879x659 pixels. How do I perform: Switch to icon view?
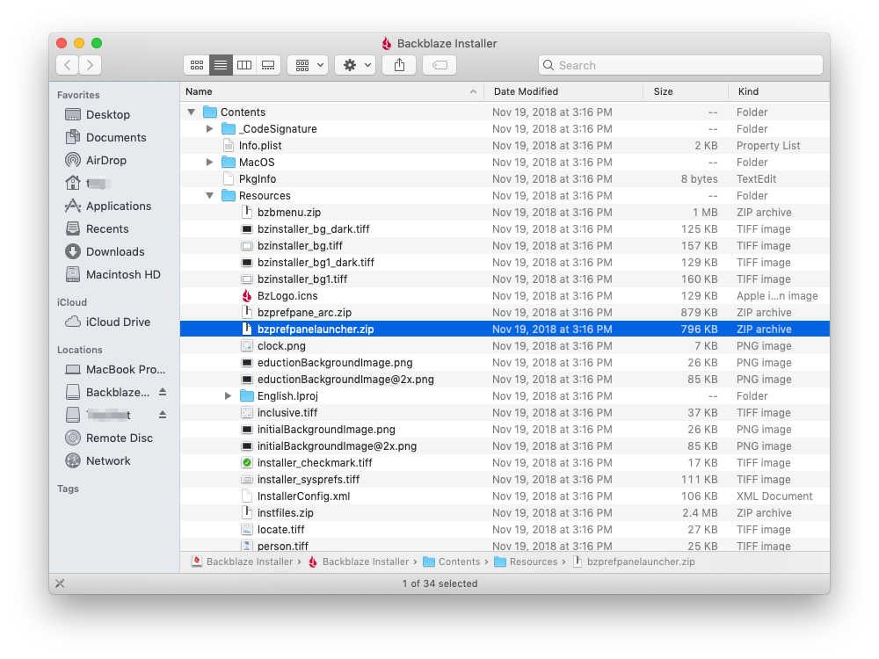pyautogui.click(x=197, y=65)
